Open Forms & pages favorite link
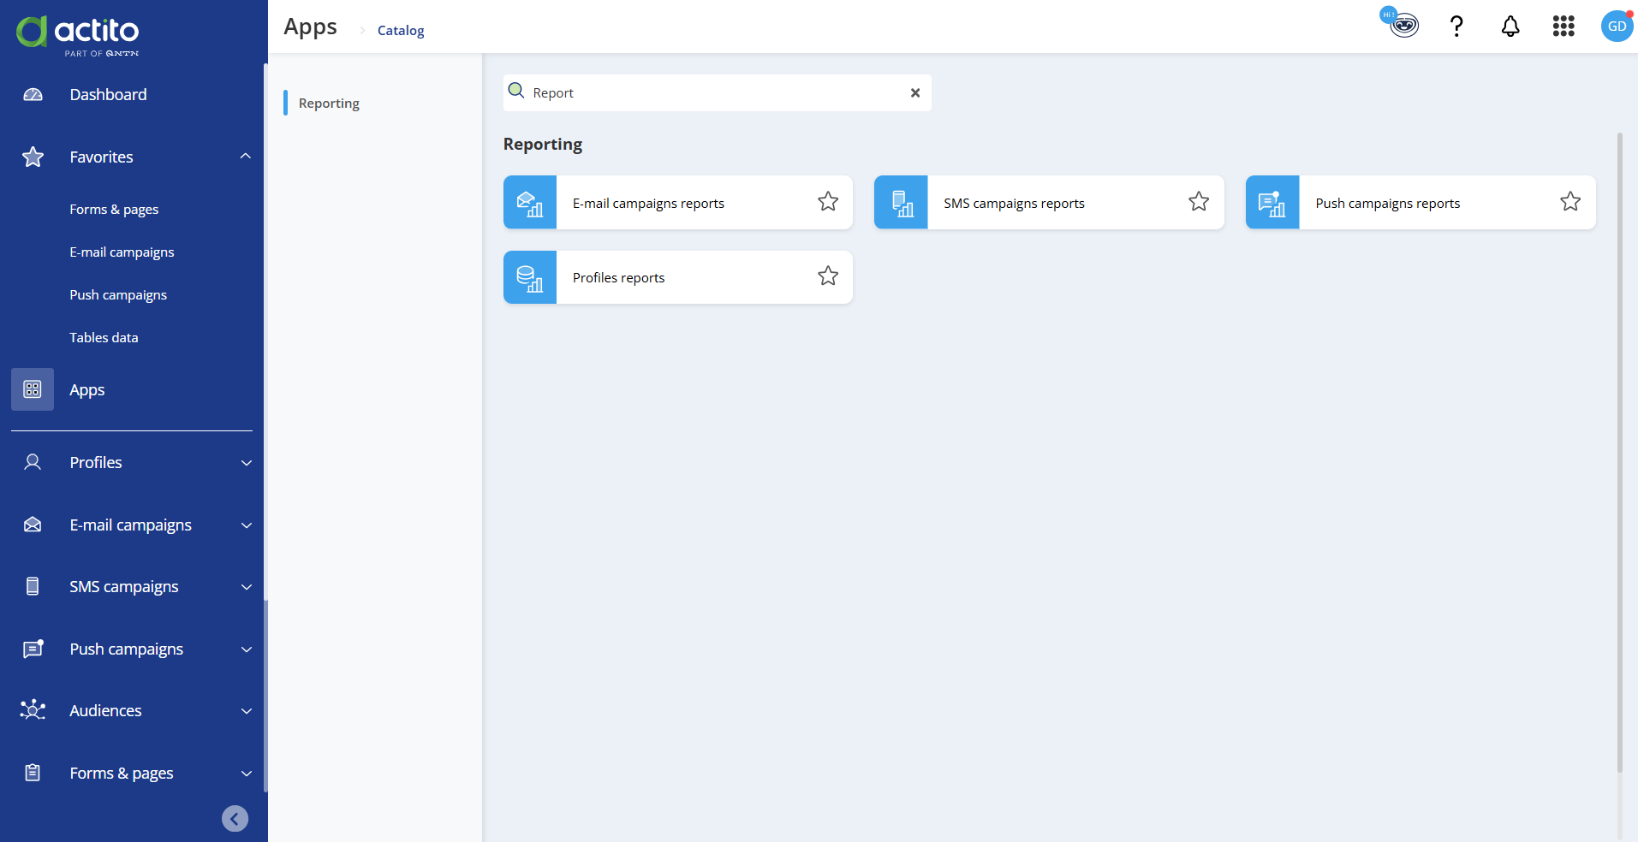The width and height of the screenshot is (1638, 842). click(x=114, y=210)
